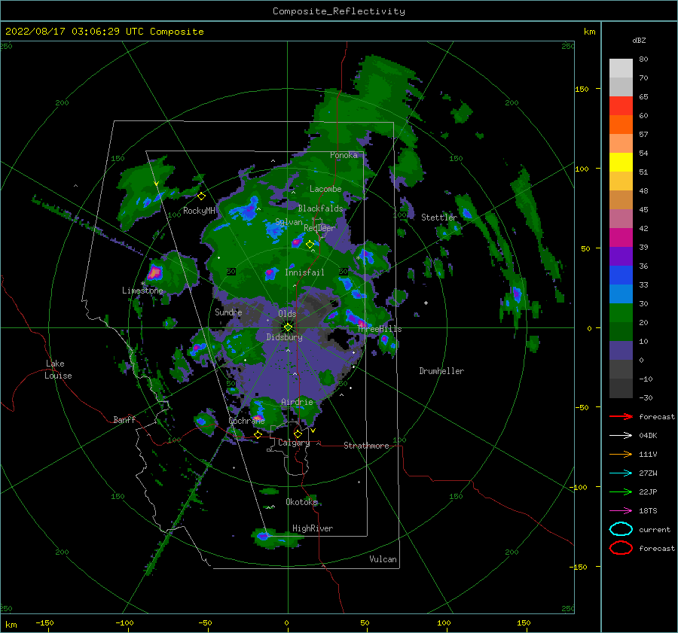The height and width of the screenshot is (633, 678).
Task: Click the yellow legend swatch below 54
Action: point(621,163)
